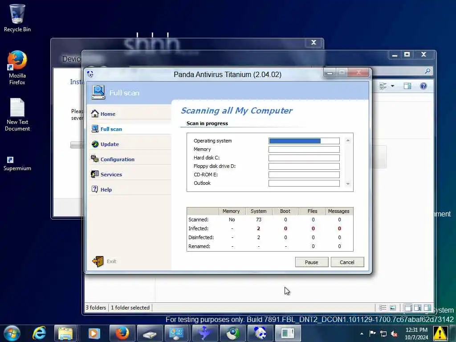The image size is (456, 342).
Task: Click the Operating system progress bar
Action: 304,141
